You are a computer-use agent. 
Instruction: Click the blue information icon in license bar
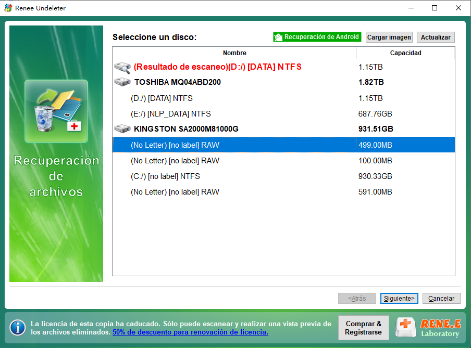point(18,328)
